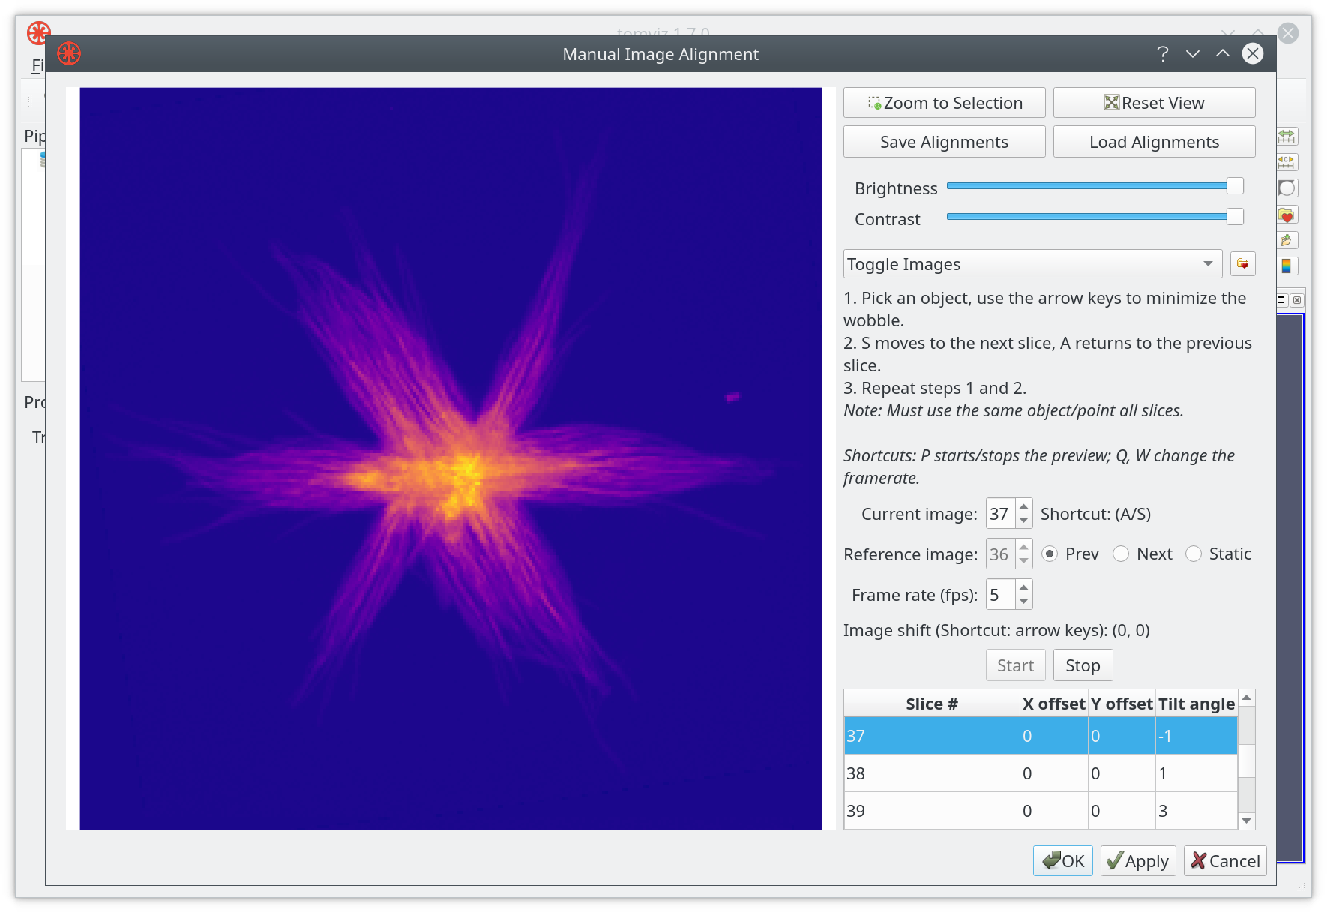Shade the dialog with title bar down chevron

pyautogui.click(x=1193, y=54)
